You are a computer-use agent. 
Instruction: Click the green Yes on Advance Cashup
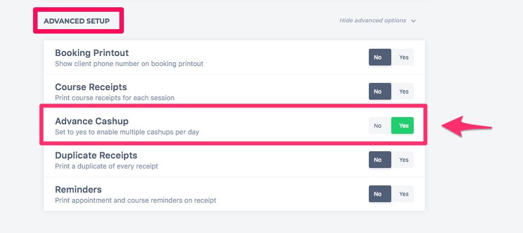[402, 125]
